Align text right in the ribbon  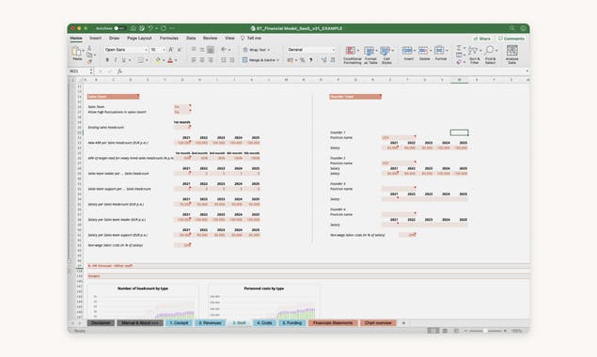coord(211,60)
